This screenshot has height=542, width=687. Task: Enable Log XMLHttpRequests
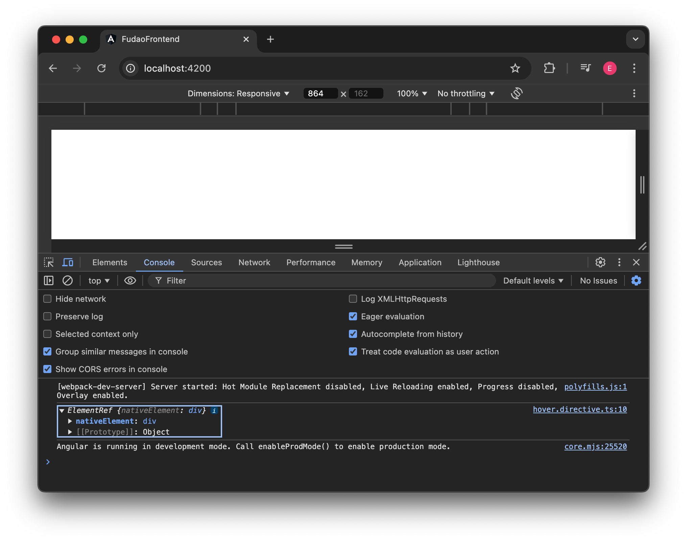click(x=353, y=299)
